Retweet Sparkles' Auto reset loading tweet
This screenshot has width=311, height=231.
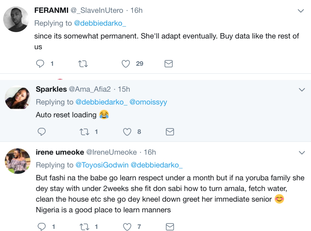(84, 132)
